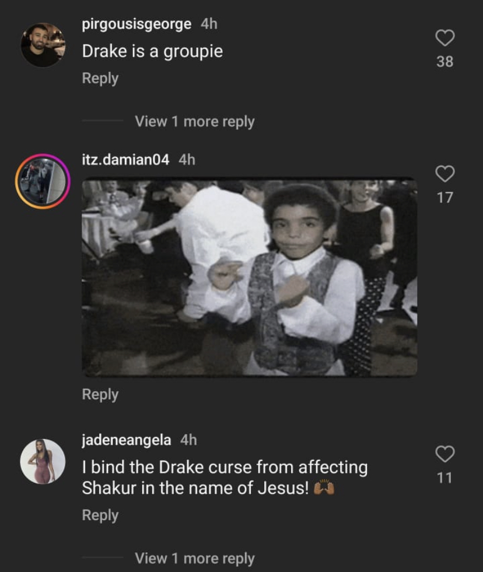
Task: Tap jadeneangela's profile avatar
Action: [x=43, y=462]
